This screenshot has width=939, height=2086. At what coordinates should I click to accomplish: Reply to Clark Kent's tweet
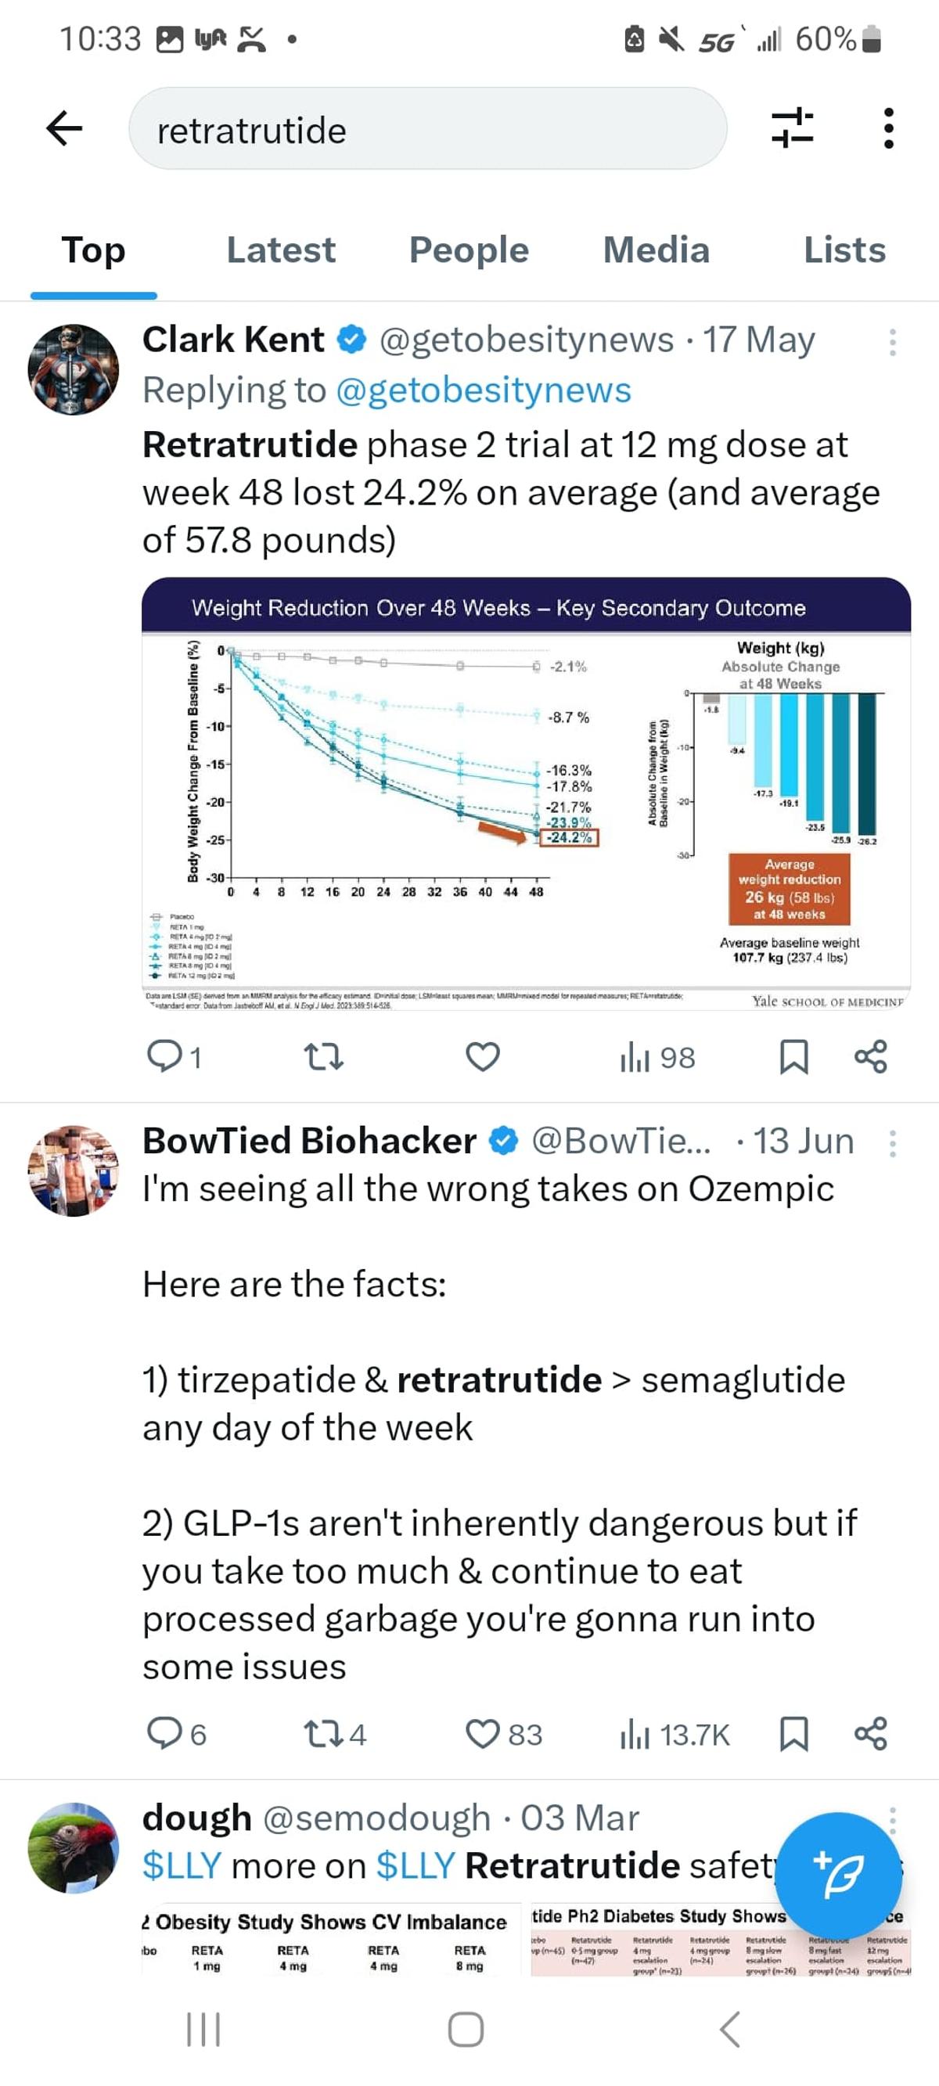point(164,1056)
